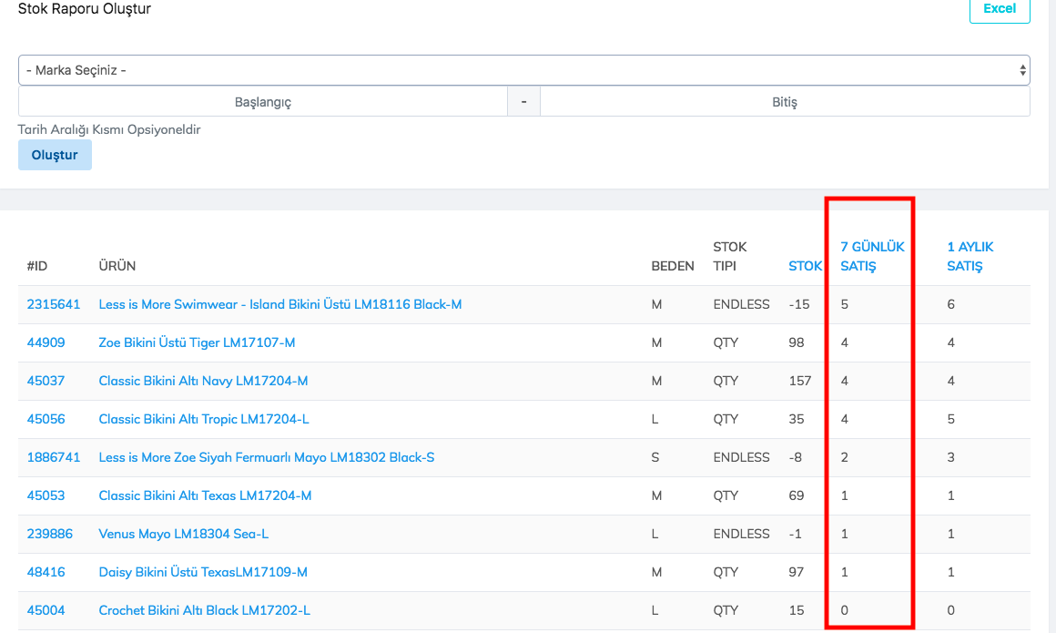Open the Marka Seçiniz brand dropdown
Viewport: 1056px width, 633px height.
pyautogui.click(x=523, y=70)
